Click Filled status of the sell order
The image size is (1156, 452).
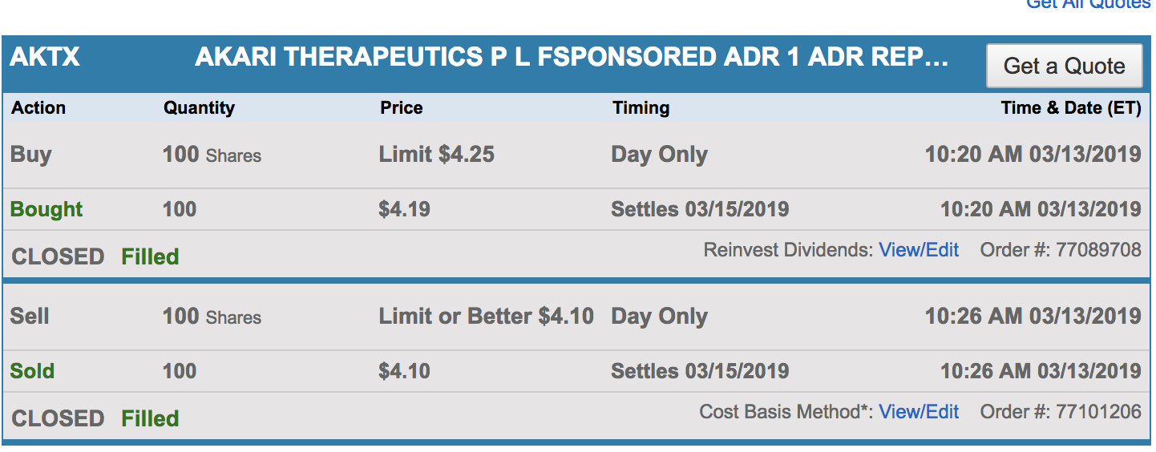pyautogui.click(x=150, y=418)
